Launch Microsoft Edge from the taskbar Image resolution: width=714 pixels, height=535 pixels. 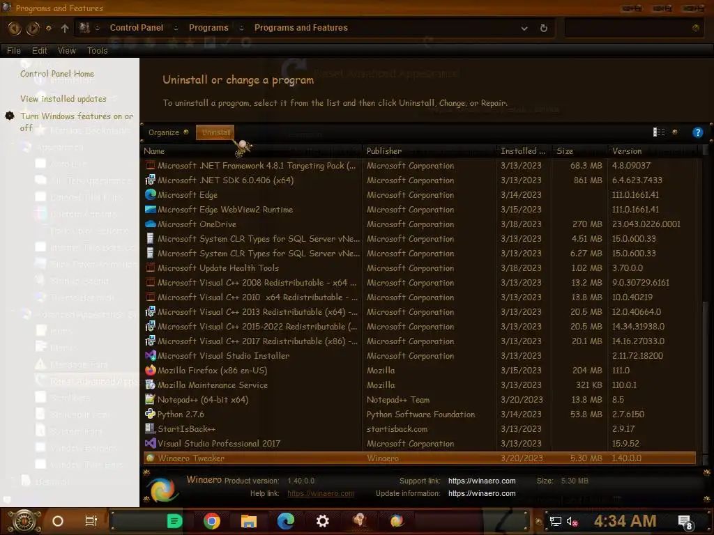pos(285,521)
